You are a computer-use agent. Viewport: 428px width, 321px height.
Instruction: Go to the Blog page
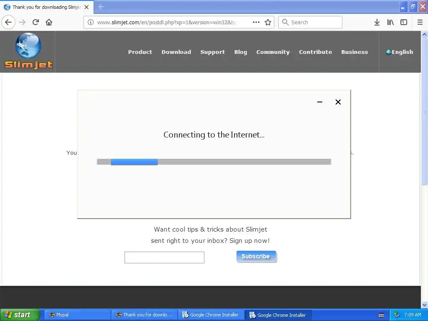(240, 52)
